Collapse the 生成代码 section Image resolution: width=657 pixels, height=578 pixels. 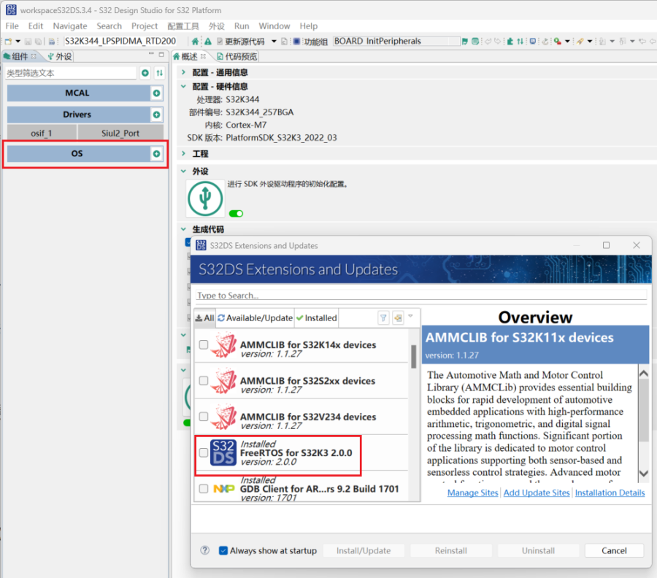point(183,229)
